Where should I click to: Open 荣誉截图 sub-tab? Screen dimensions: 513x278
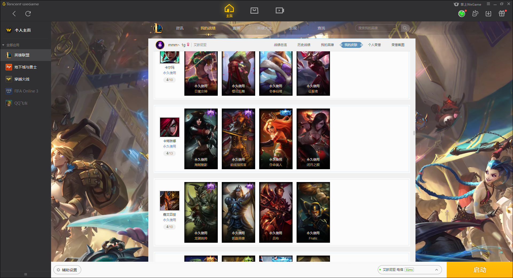(398, 45)
